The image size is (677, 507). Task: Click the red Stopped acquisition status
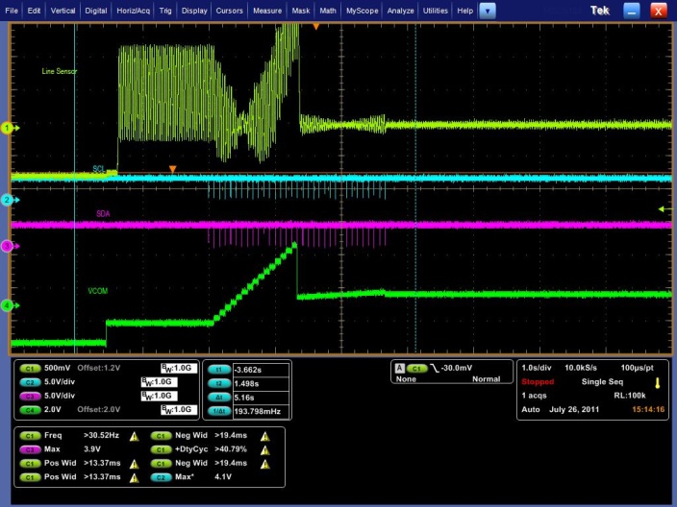538,381
